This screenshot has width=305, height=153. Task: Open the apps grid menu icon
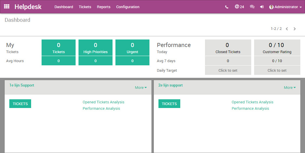[x=7, y=6]
